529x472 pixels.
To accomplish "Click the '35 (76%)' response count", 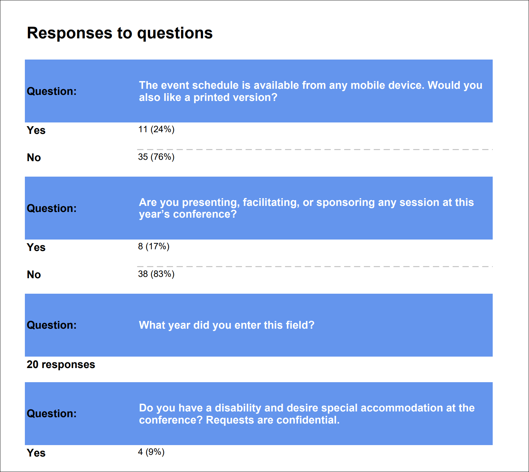I will (156, 157).
